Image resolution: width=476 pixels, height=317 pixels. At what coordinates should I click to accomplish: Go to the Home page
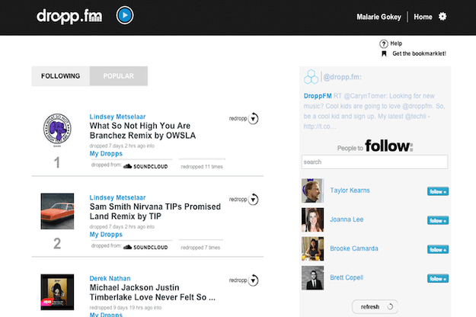[423, 17]
